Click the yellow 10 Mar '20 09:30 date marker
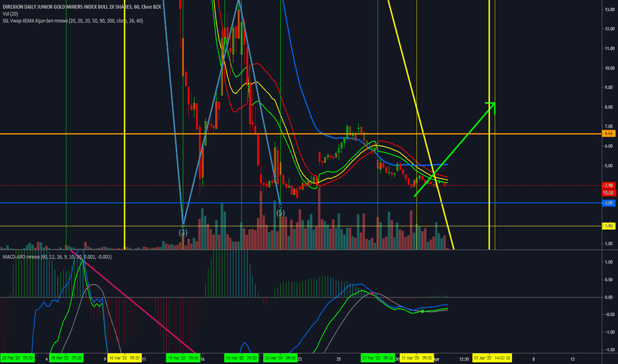The height and width of the screenshot is (364, 618). click(x=125, y=358)
